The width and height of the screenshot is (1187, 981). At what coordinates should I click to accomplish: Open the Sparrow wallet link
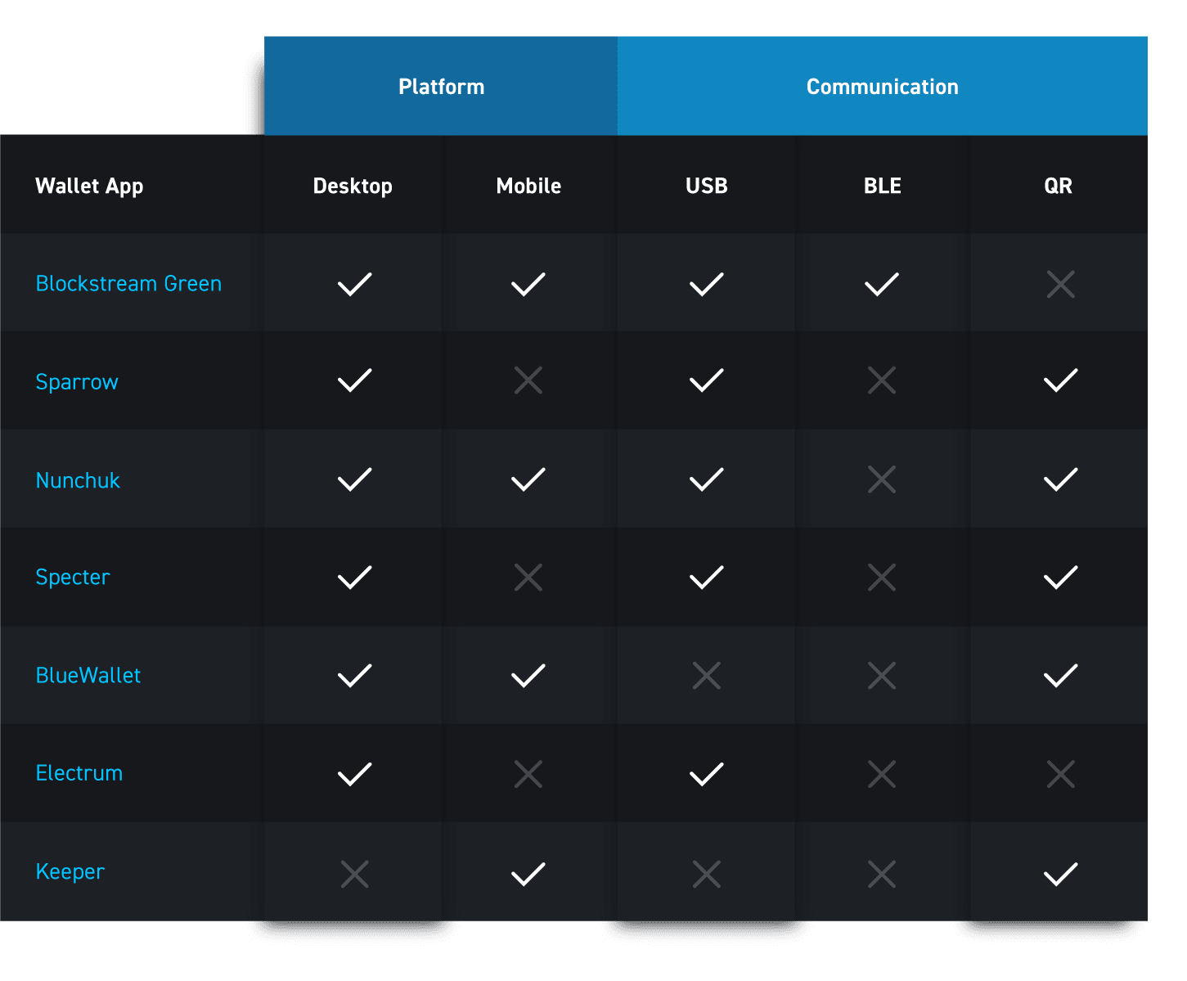tap(77, 382)
